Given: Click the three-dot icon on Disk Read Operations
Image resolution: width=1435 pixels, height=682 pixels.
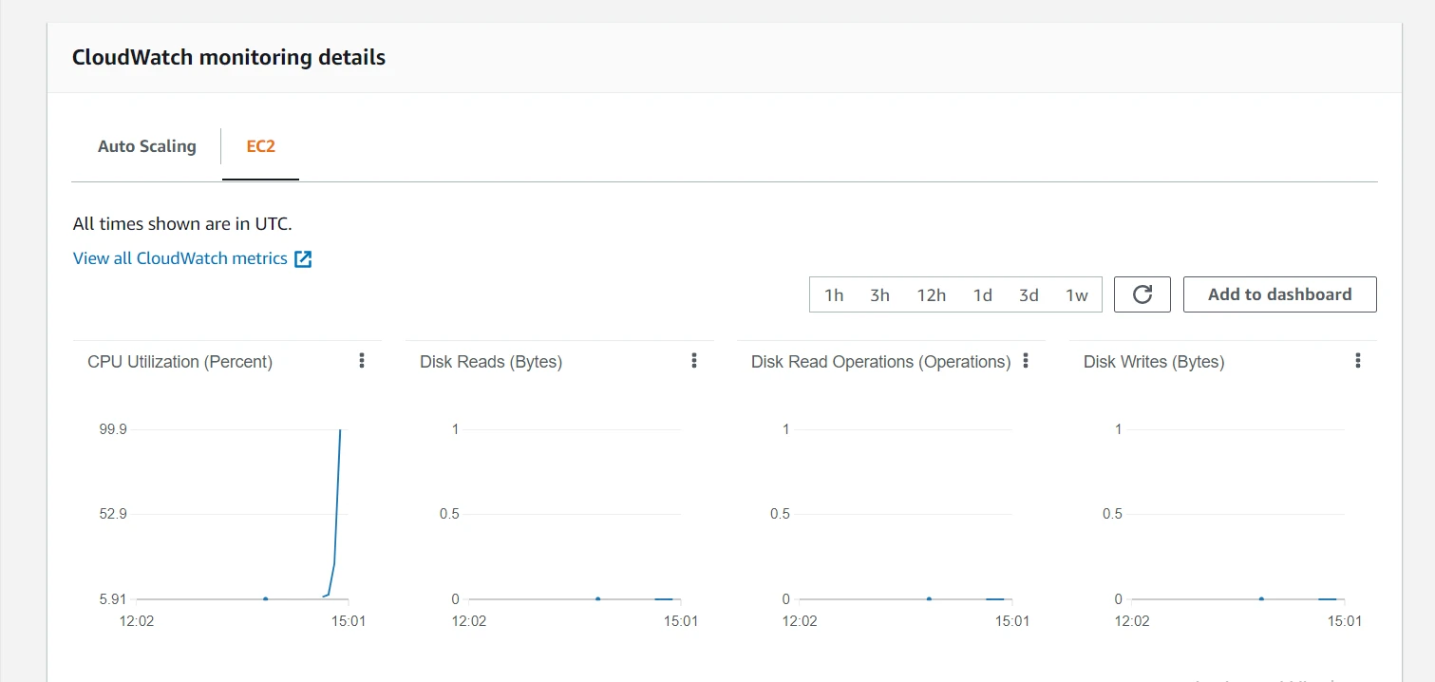Looking at the screenshot, I should pos(1025,360).
